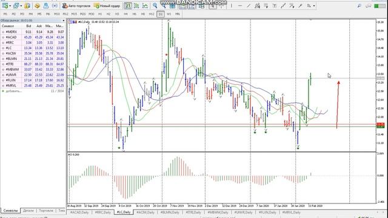Select the #LC symbol row
The image size is (388, 218).
[33, 48]
